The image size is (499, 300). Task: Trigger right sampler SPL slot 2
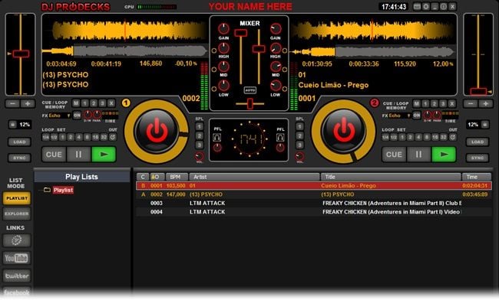click(x=299, y=136)
